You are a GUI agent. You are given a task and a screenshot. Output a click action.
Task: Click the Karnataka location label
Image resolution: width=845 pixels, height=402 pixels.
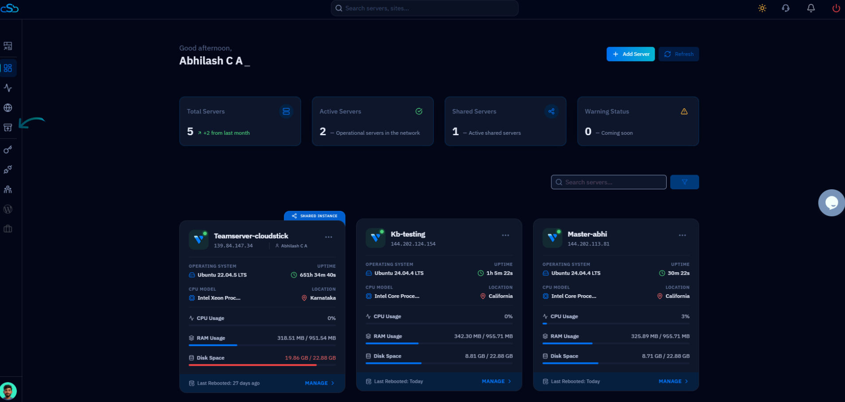click(323, 298)
